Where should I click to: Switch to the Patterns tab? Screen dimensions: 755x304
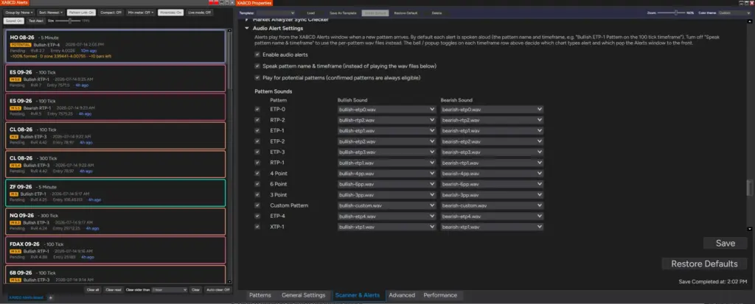[x=260, y=295]
